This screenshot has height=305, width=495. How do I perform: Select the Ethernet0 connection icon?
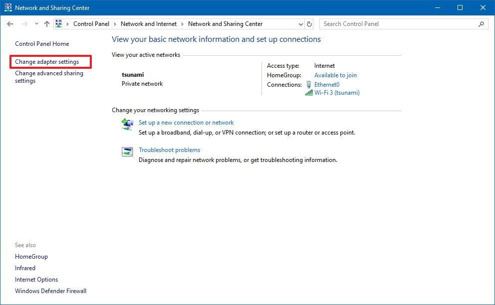click(x=309, y=84)
